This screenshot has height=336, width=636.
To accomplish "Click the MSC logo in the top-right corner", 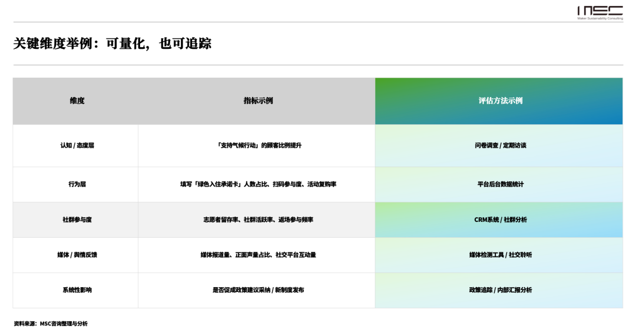I will 599,12.
